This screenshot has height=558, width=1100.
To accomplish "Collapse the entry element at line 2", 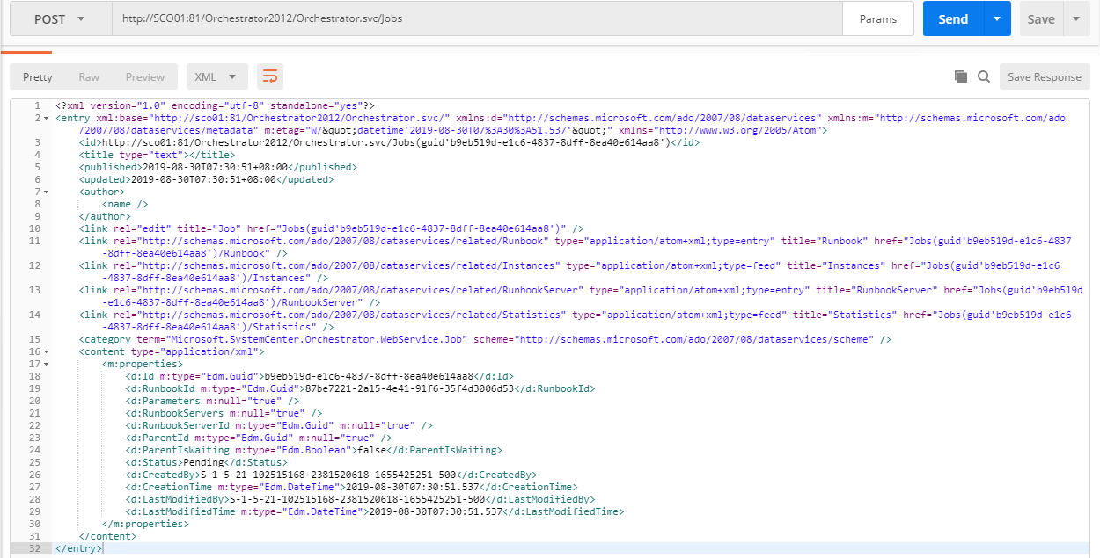I will click(x=46, y=118).
